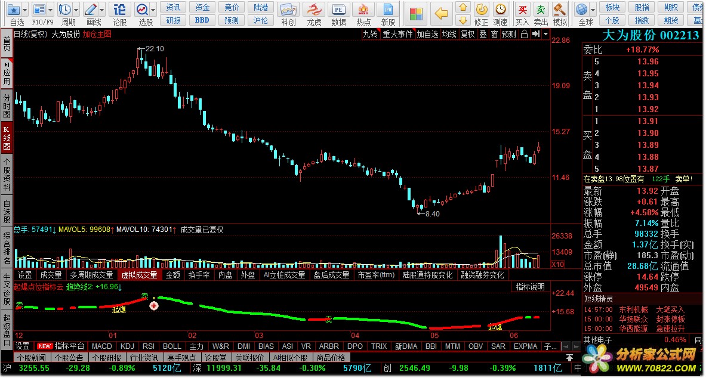This screenshot has height=378, width=706.
Task: Open the 全球 globe icon
Action: [582, 9]
